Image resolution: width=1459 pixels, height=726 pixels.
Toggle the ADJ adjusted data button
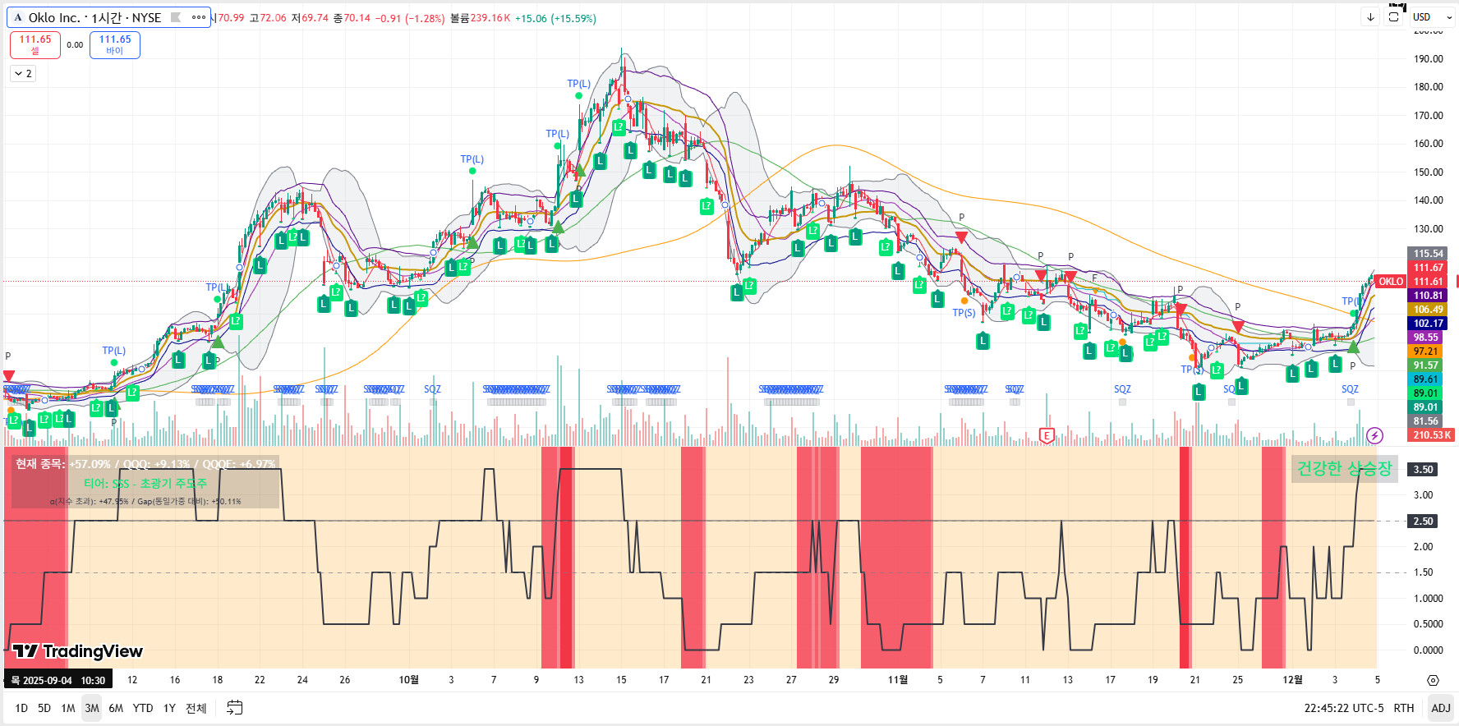1441,708
